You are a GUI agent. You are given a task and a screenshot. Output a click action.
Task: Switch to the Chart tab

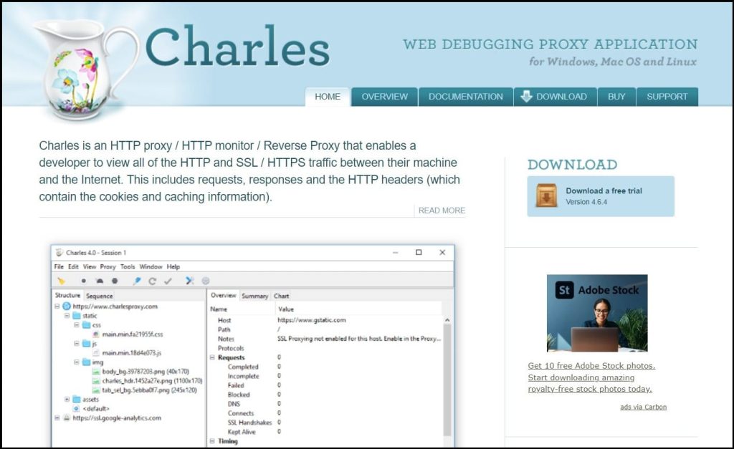(281, 296)
